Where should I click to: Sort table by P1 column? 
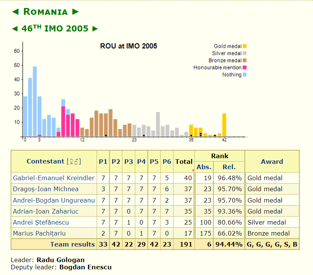click(x=103, y=162)
